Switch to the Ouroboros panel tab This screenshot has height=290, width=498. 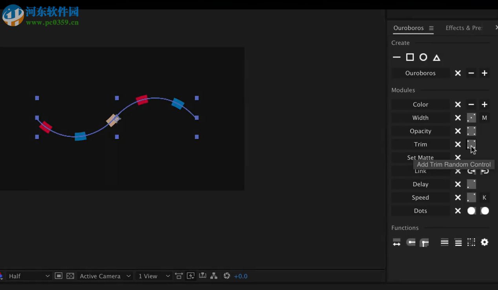click(409, 28)
